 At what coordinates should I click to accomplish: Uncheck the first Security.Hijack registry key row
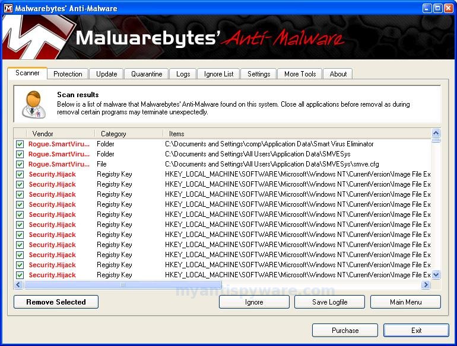[x=20, y=174]
